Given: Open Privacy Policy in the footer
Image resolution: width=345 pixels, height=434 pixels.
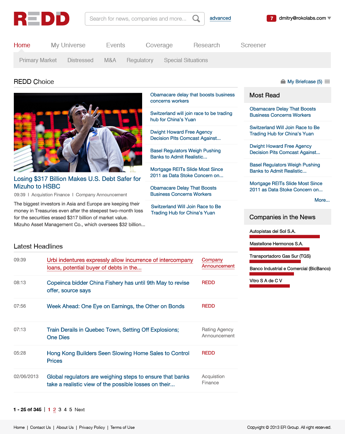Looking at the screenshot, I should click(92, 427).
